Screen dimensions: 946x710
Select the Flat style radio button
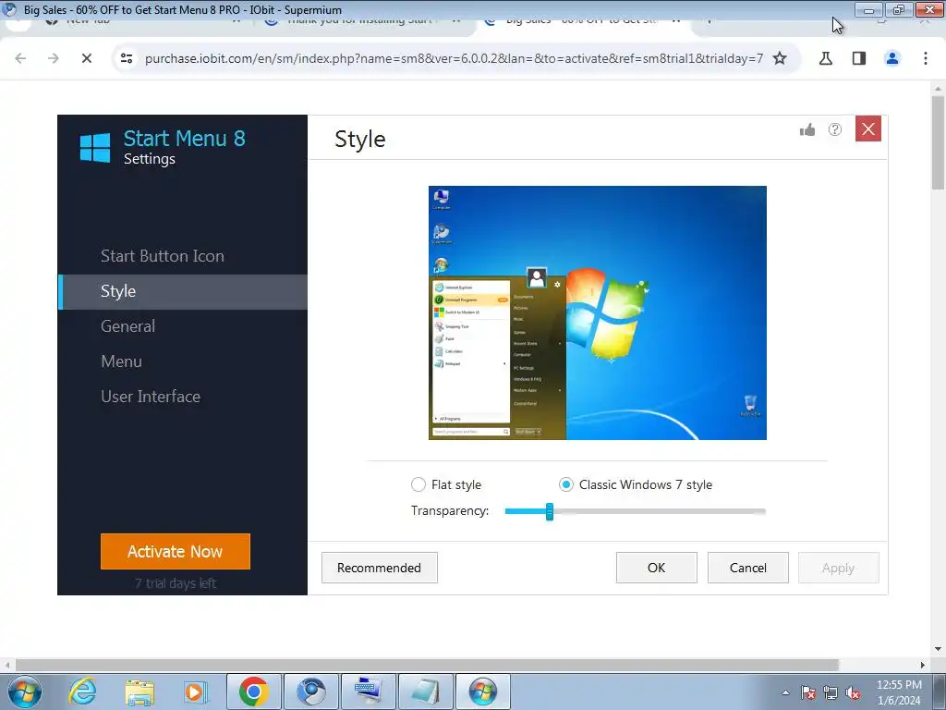pos(418,484)
